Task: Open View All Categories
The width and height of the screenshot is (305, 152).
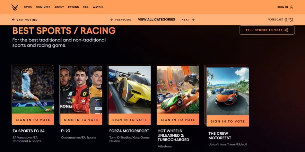Action: click(156, 19)
